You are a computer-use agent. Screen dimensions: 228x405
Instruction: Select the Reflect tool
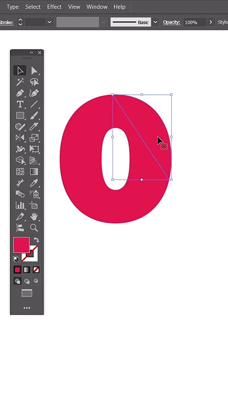coord(20,138)
